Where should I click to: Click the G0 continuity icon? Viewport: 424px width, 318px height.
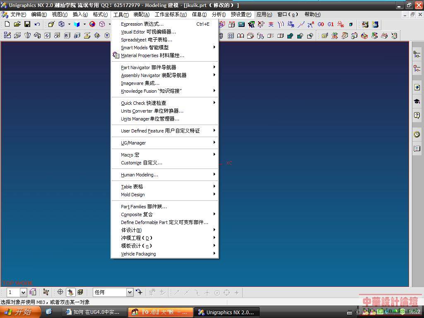(321, 24)
